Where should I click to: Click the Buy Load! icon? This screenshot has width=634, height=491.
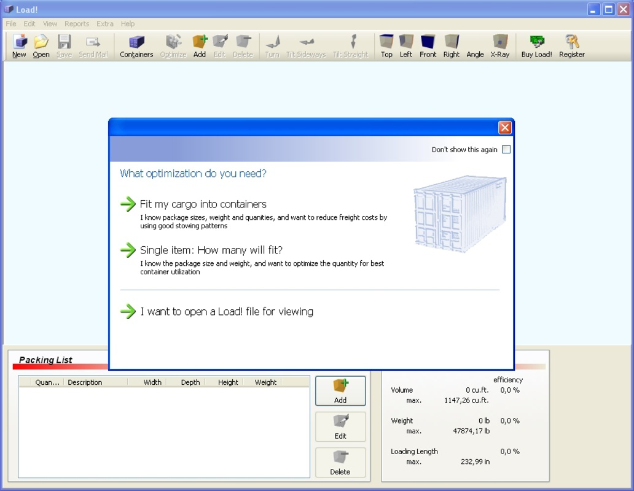pyautogui.click(x=536, y=46)
